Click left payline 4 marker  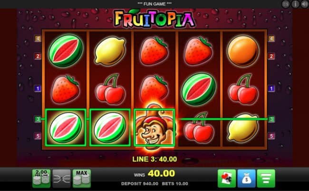(38, 38)
